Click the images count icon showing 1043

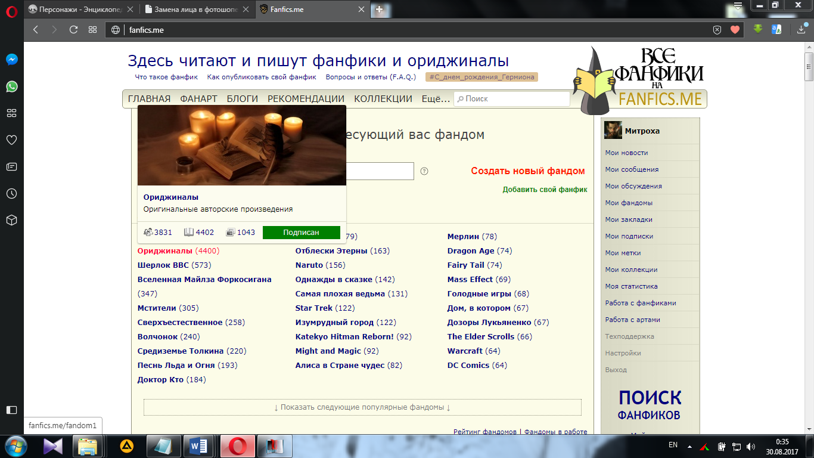[x=231, y=233]
